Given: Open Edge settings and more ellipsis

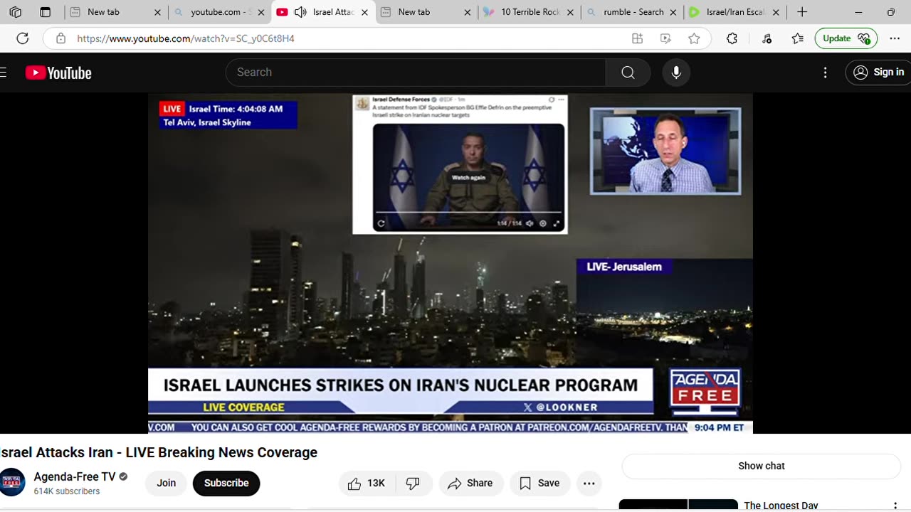Looking at the screenshot, I should click(895, 38).
